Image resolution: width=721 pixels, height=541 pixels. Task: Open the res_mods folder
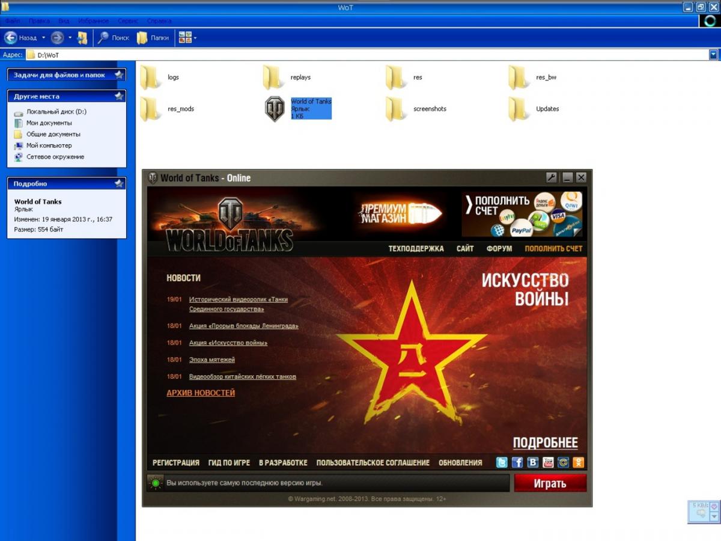[x=150, y=109]
